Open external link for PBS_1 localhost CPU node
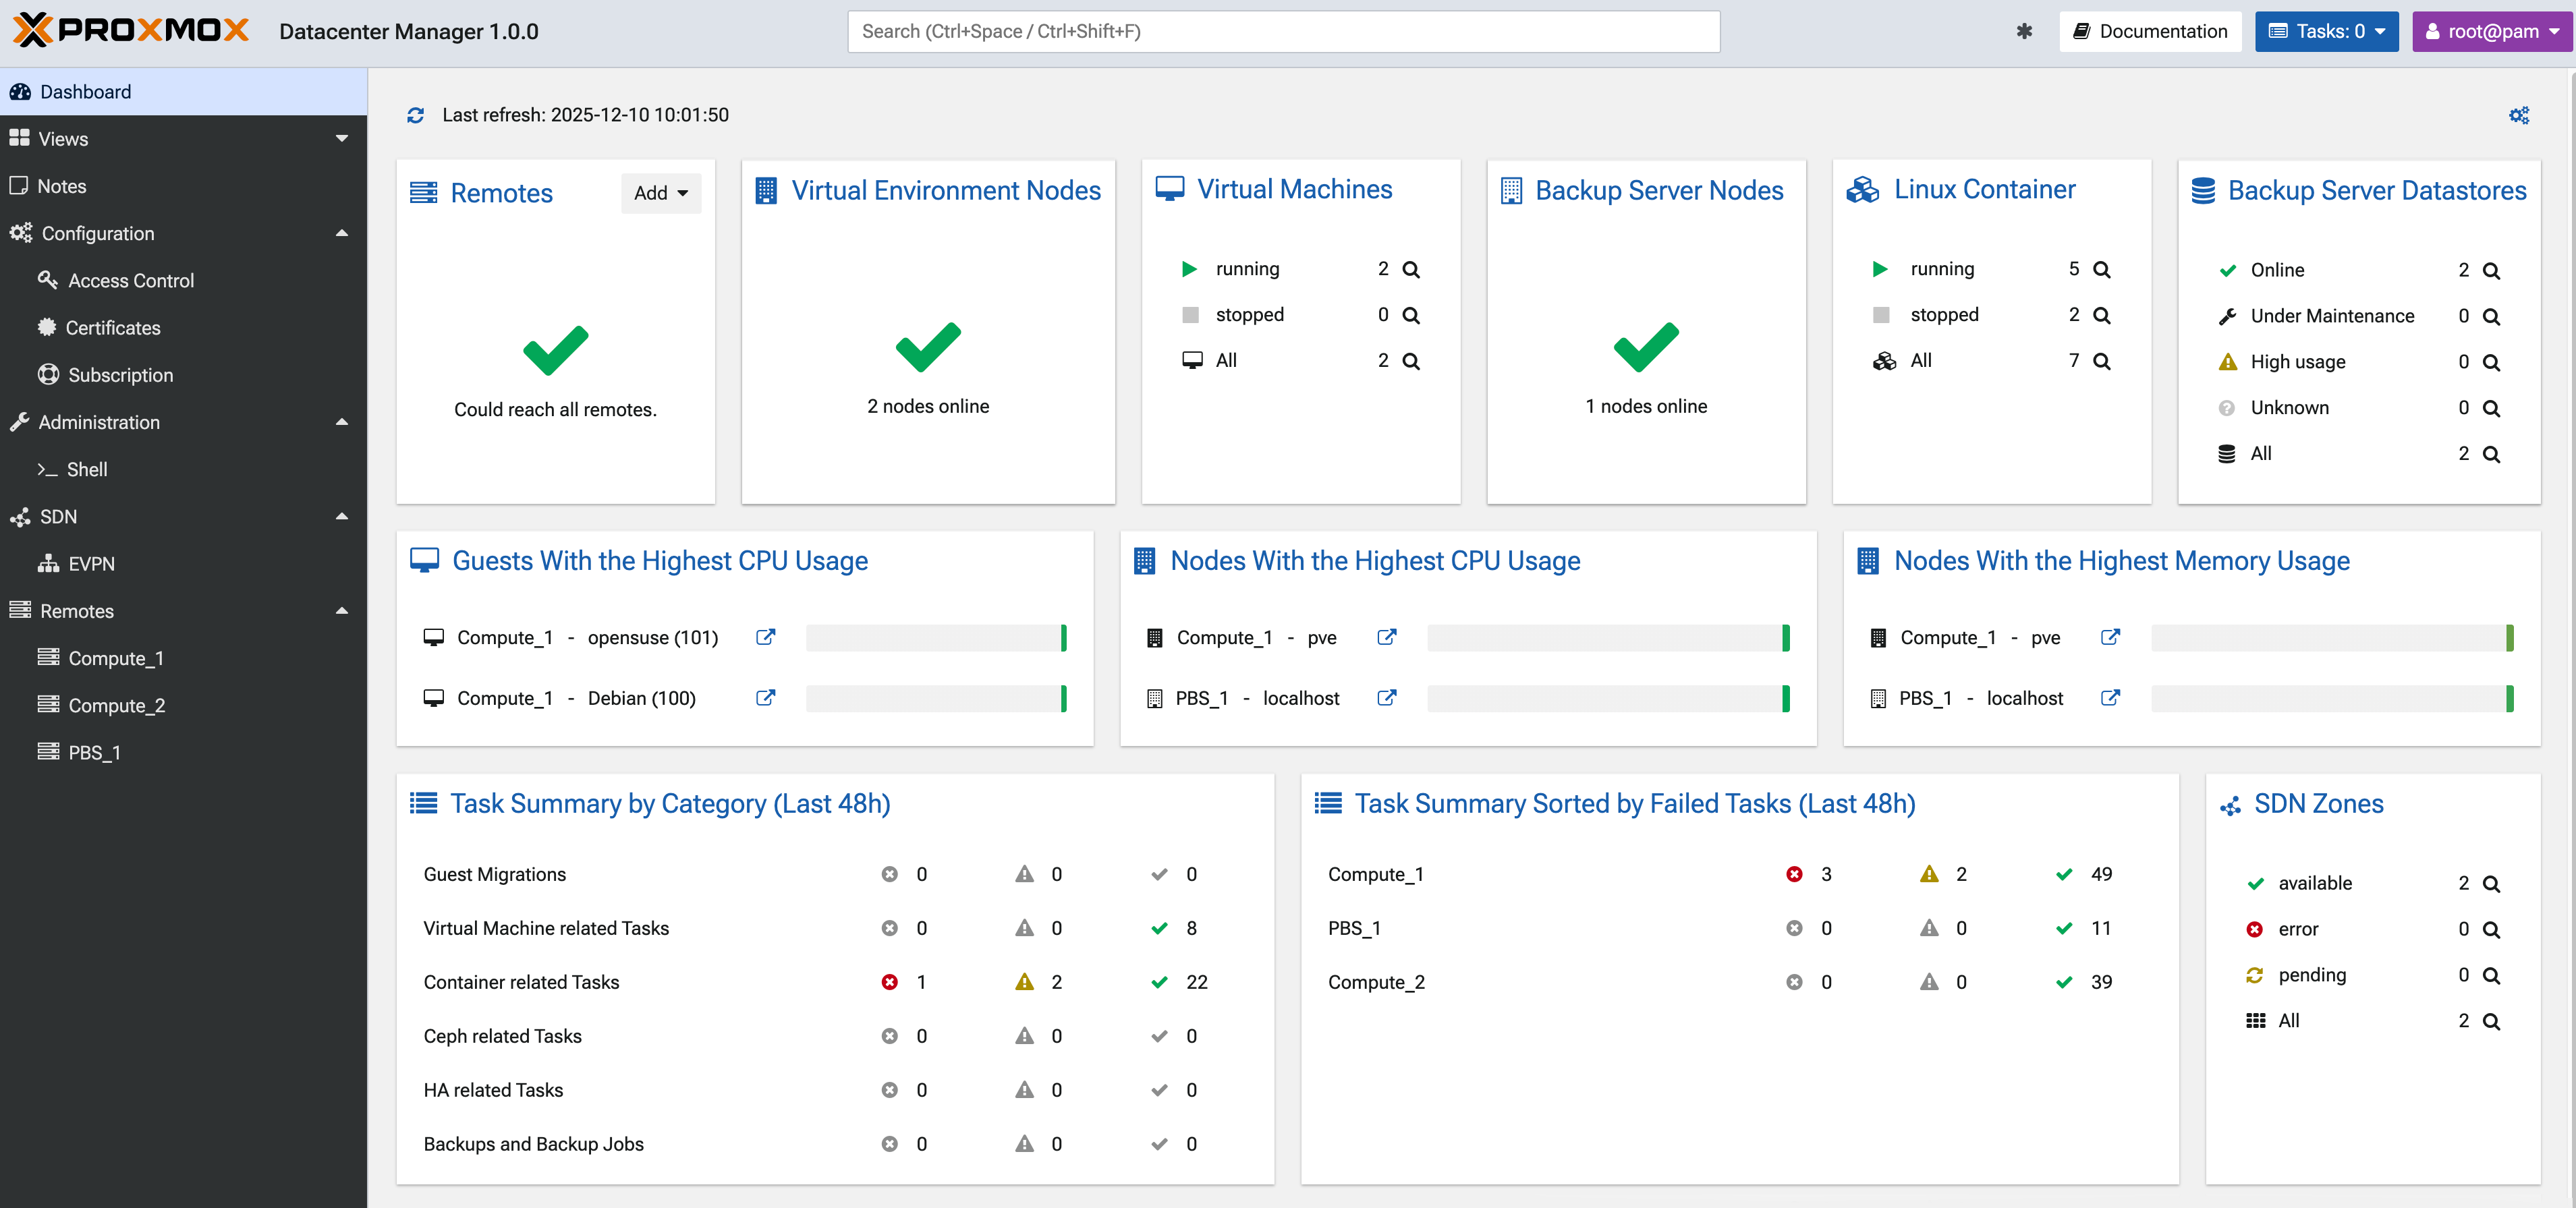 tap(1386, 698)
